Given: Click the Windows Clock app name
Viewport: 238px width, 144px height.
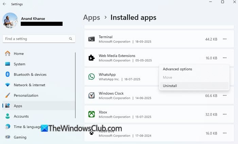Looking at the screenshot, I should coord(111,93).
